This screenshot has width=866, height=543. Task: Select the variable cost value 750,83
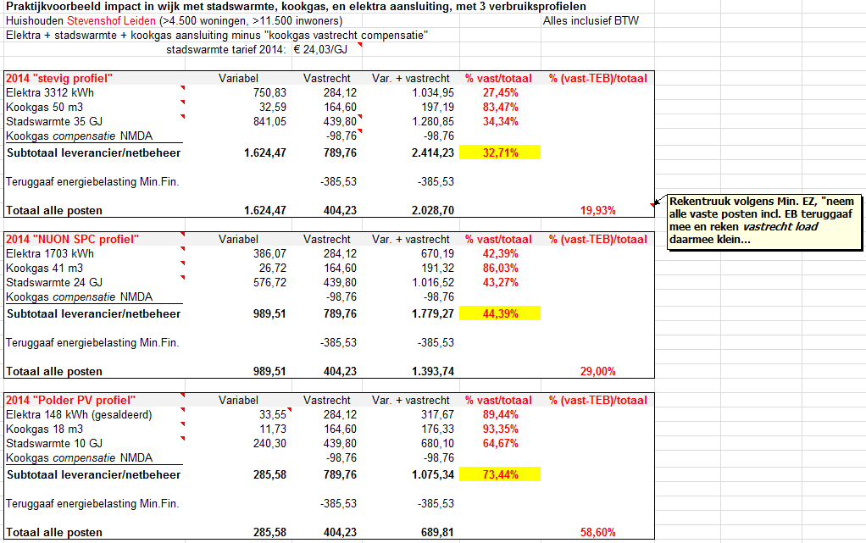coord(269,93)
